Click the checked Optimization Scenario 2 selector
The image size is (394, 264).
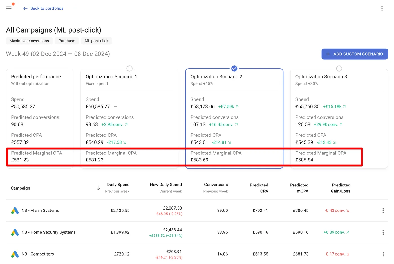234,69
